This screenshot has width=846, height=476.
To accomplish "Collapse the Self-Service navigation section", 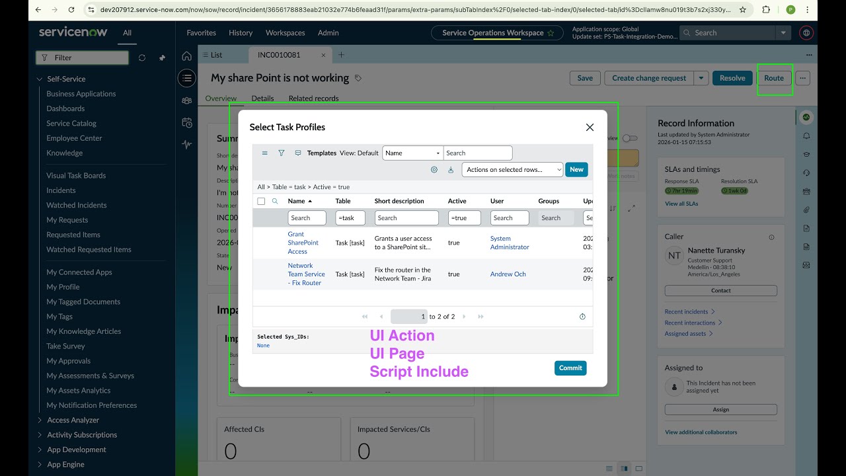I will [40, 79].
